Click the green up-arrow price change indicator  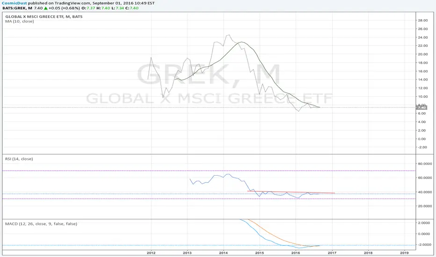click(46, 8)
